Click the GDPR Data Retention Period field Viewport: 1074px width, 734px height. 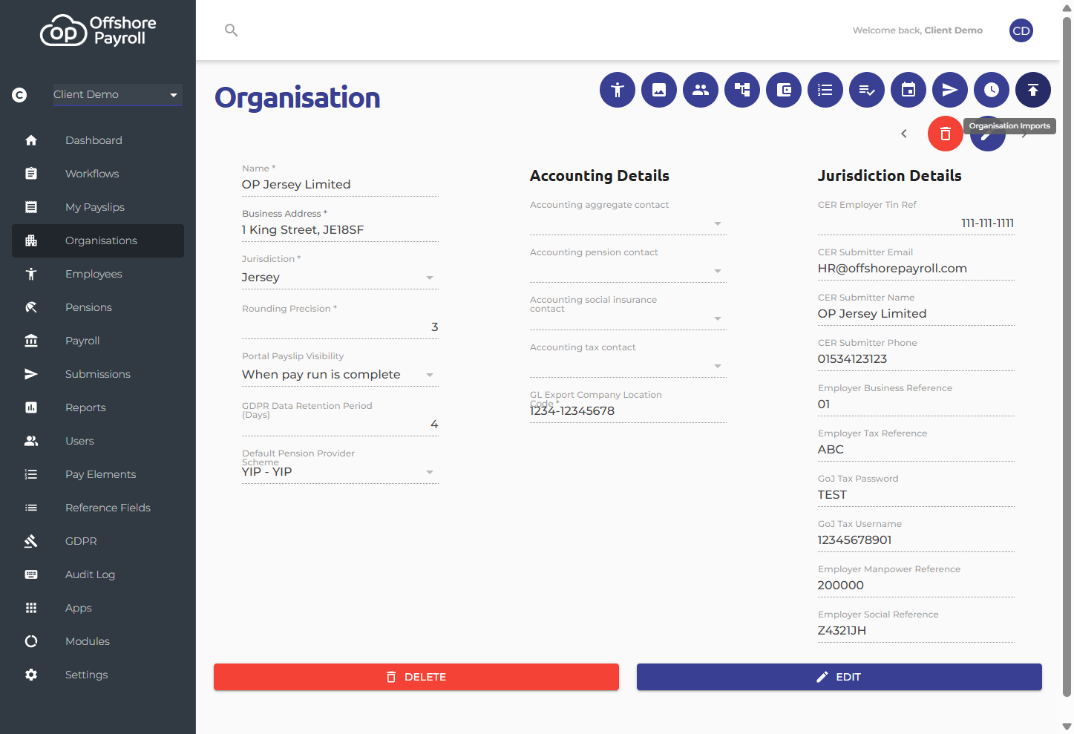point(340,424)
